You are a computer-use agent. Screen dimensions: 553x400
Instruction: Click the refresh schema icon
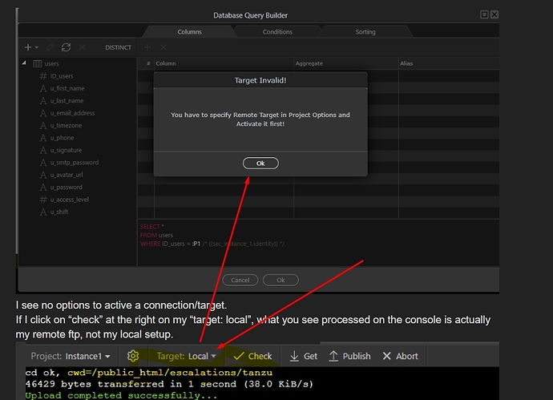coord(66,47)
